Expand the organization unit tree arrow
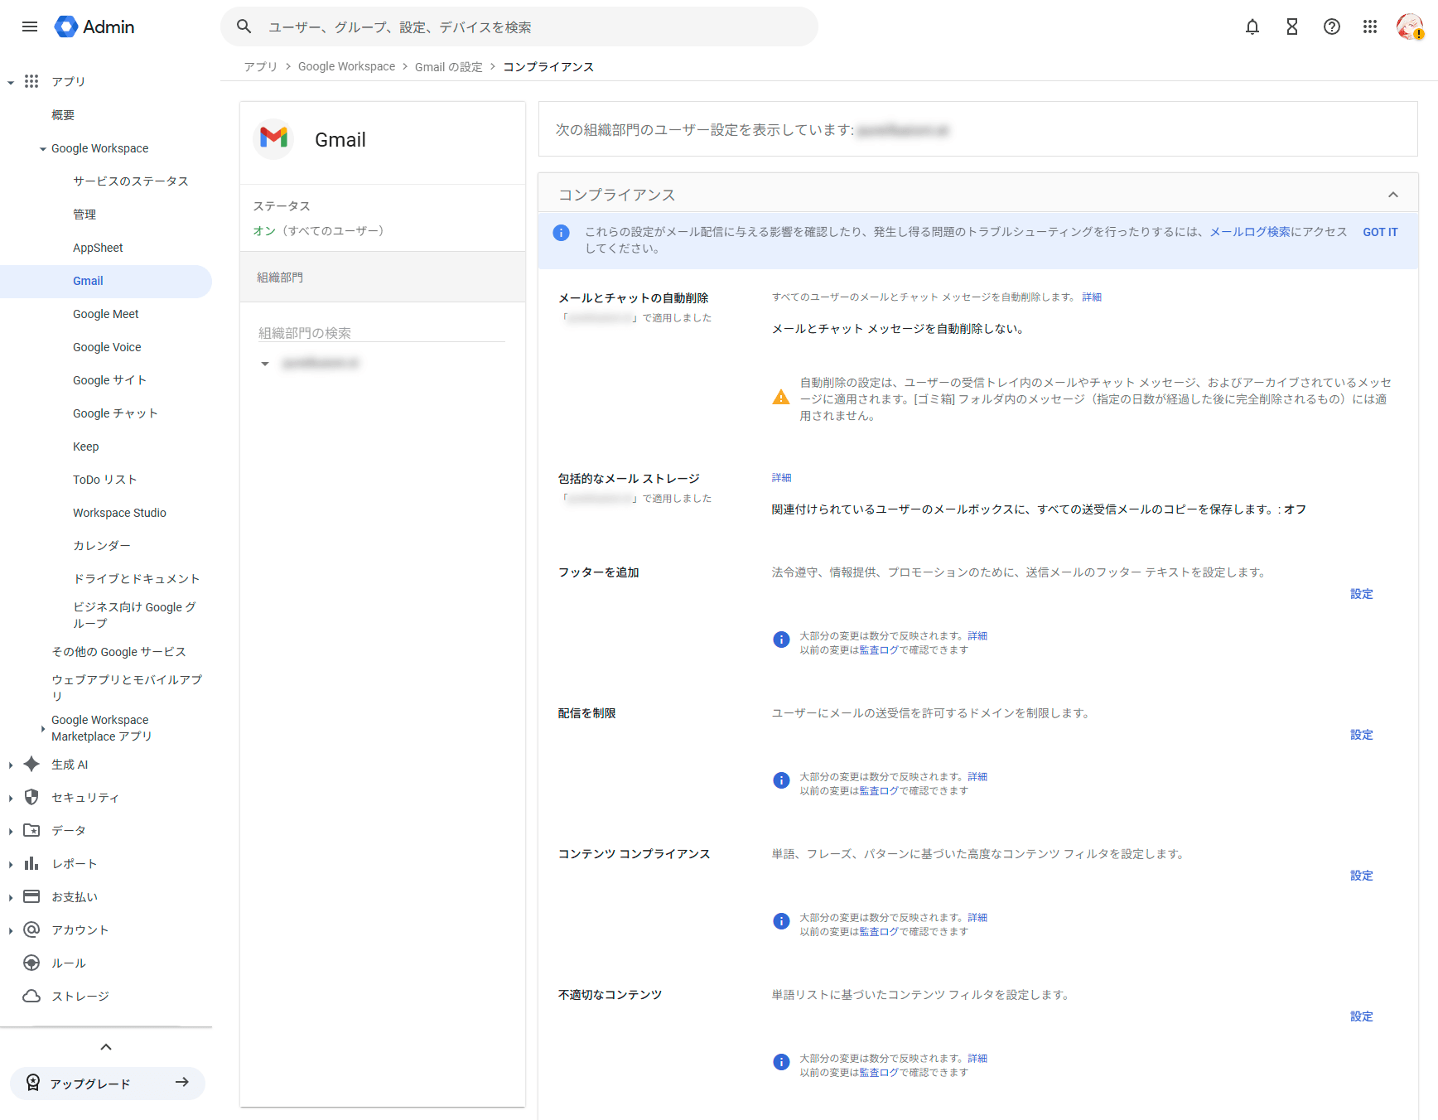The height and width of the screenshot is (1120, 1438). 265,364
